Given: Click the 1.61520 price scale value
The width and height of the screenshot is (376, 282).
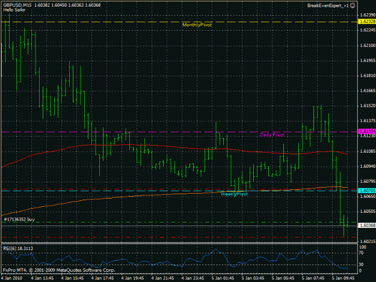Looking at the screenshot, I should pyautogui.click(x=368, y=106).
